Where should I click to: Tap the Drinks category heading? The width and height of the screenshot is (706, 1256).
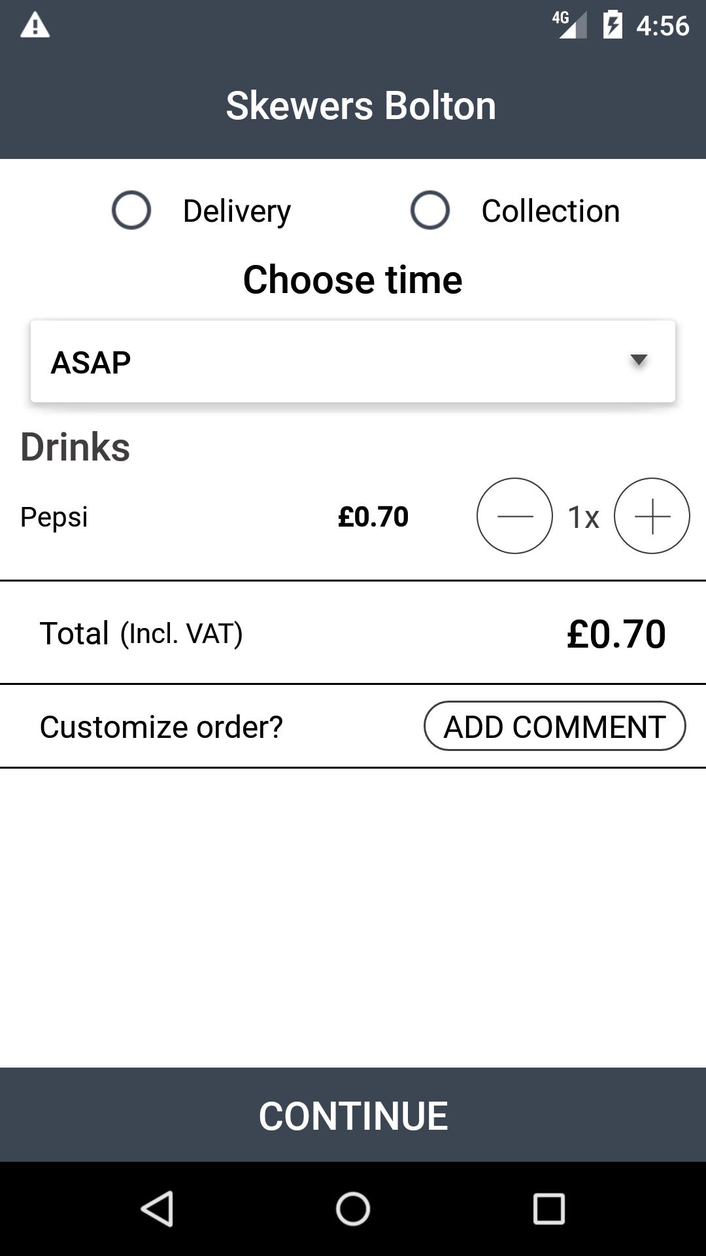click(75, 447)
